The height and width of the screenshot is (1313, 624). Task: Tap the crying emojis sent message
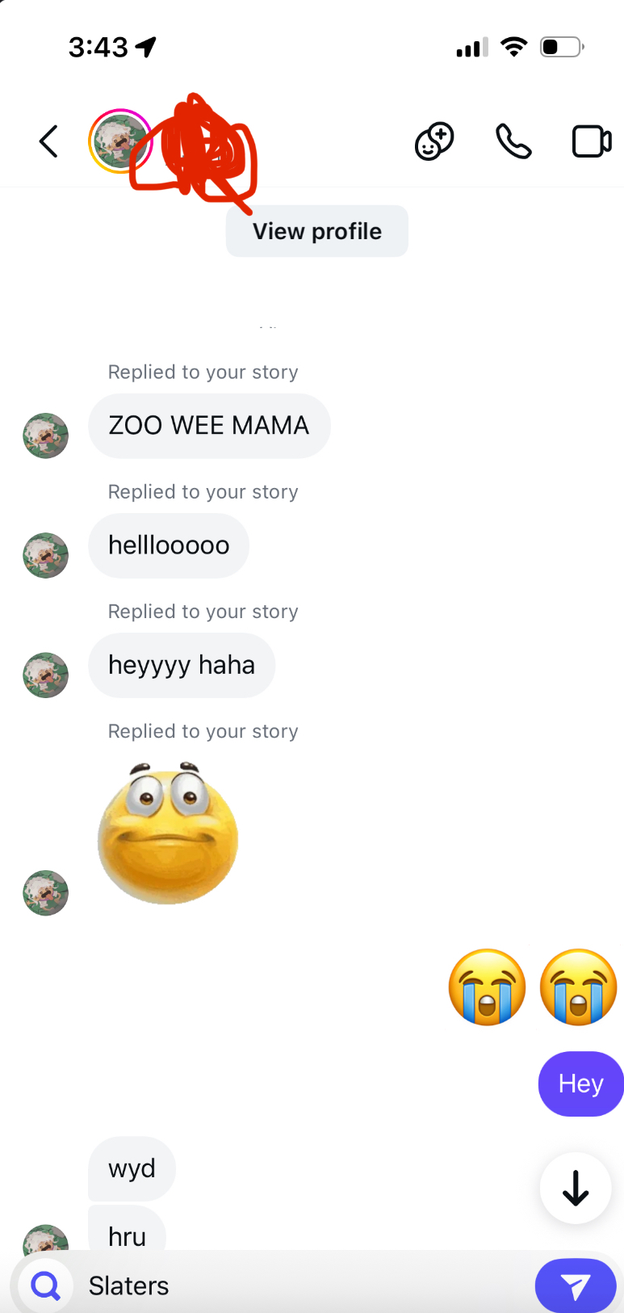click(533, 987)
